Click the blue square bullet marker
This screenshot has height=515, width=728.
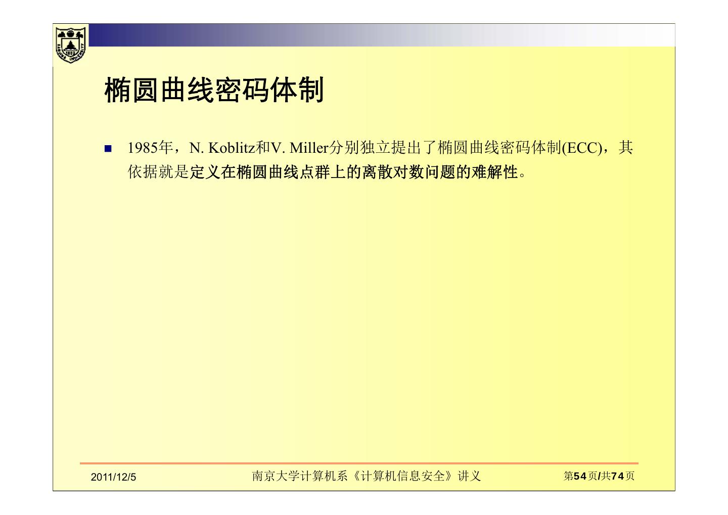pyautogui.click(x=108, y=149)
